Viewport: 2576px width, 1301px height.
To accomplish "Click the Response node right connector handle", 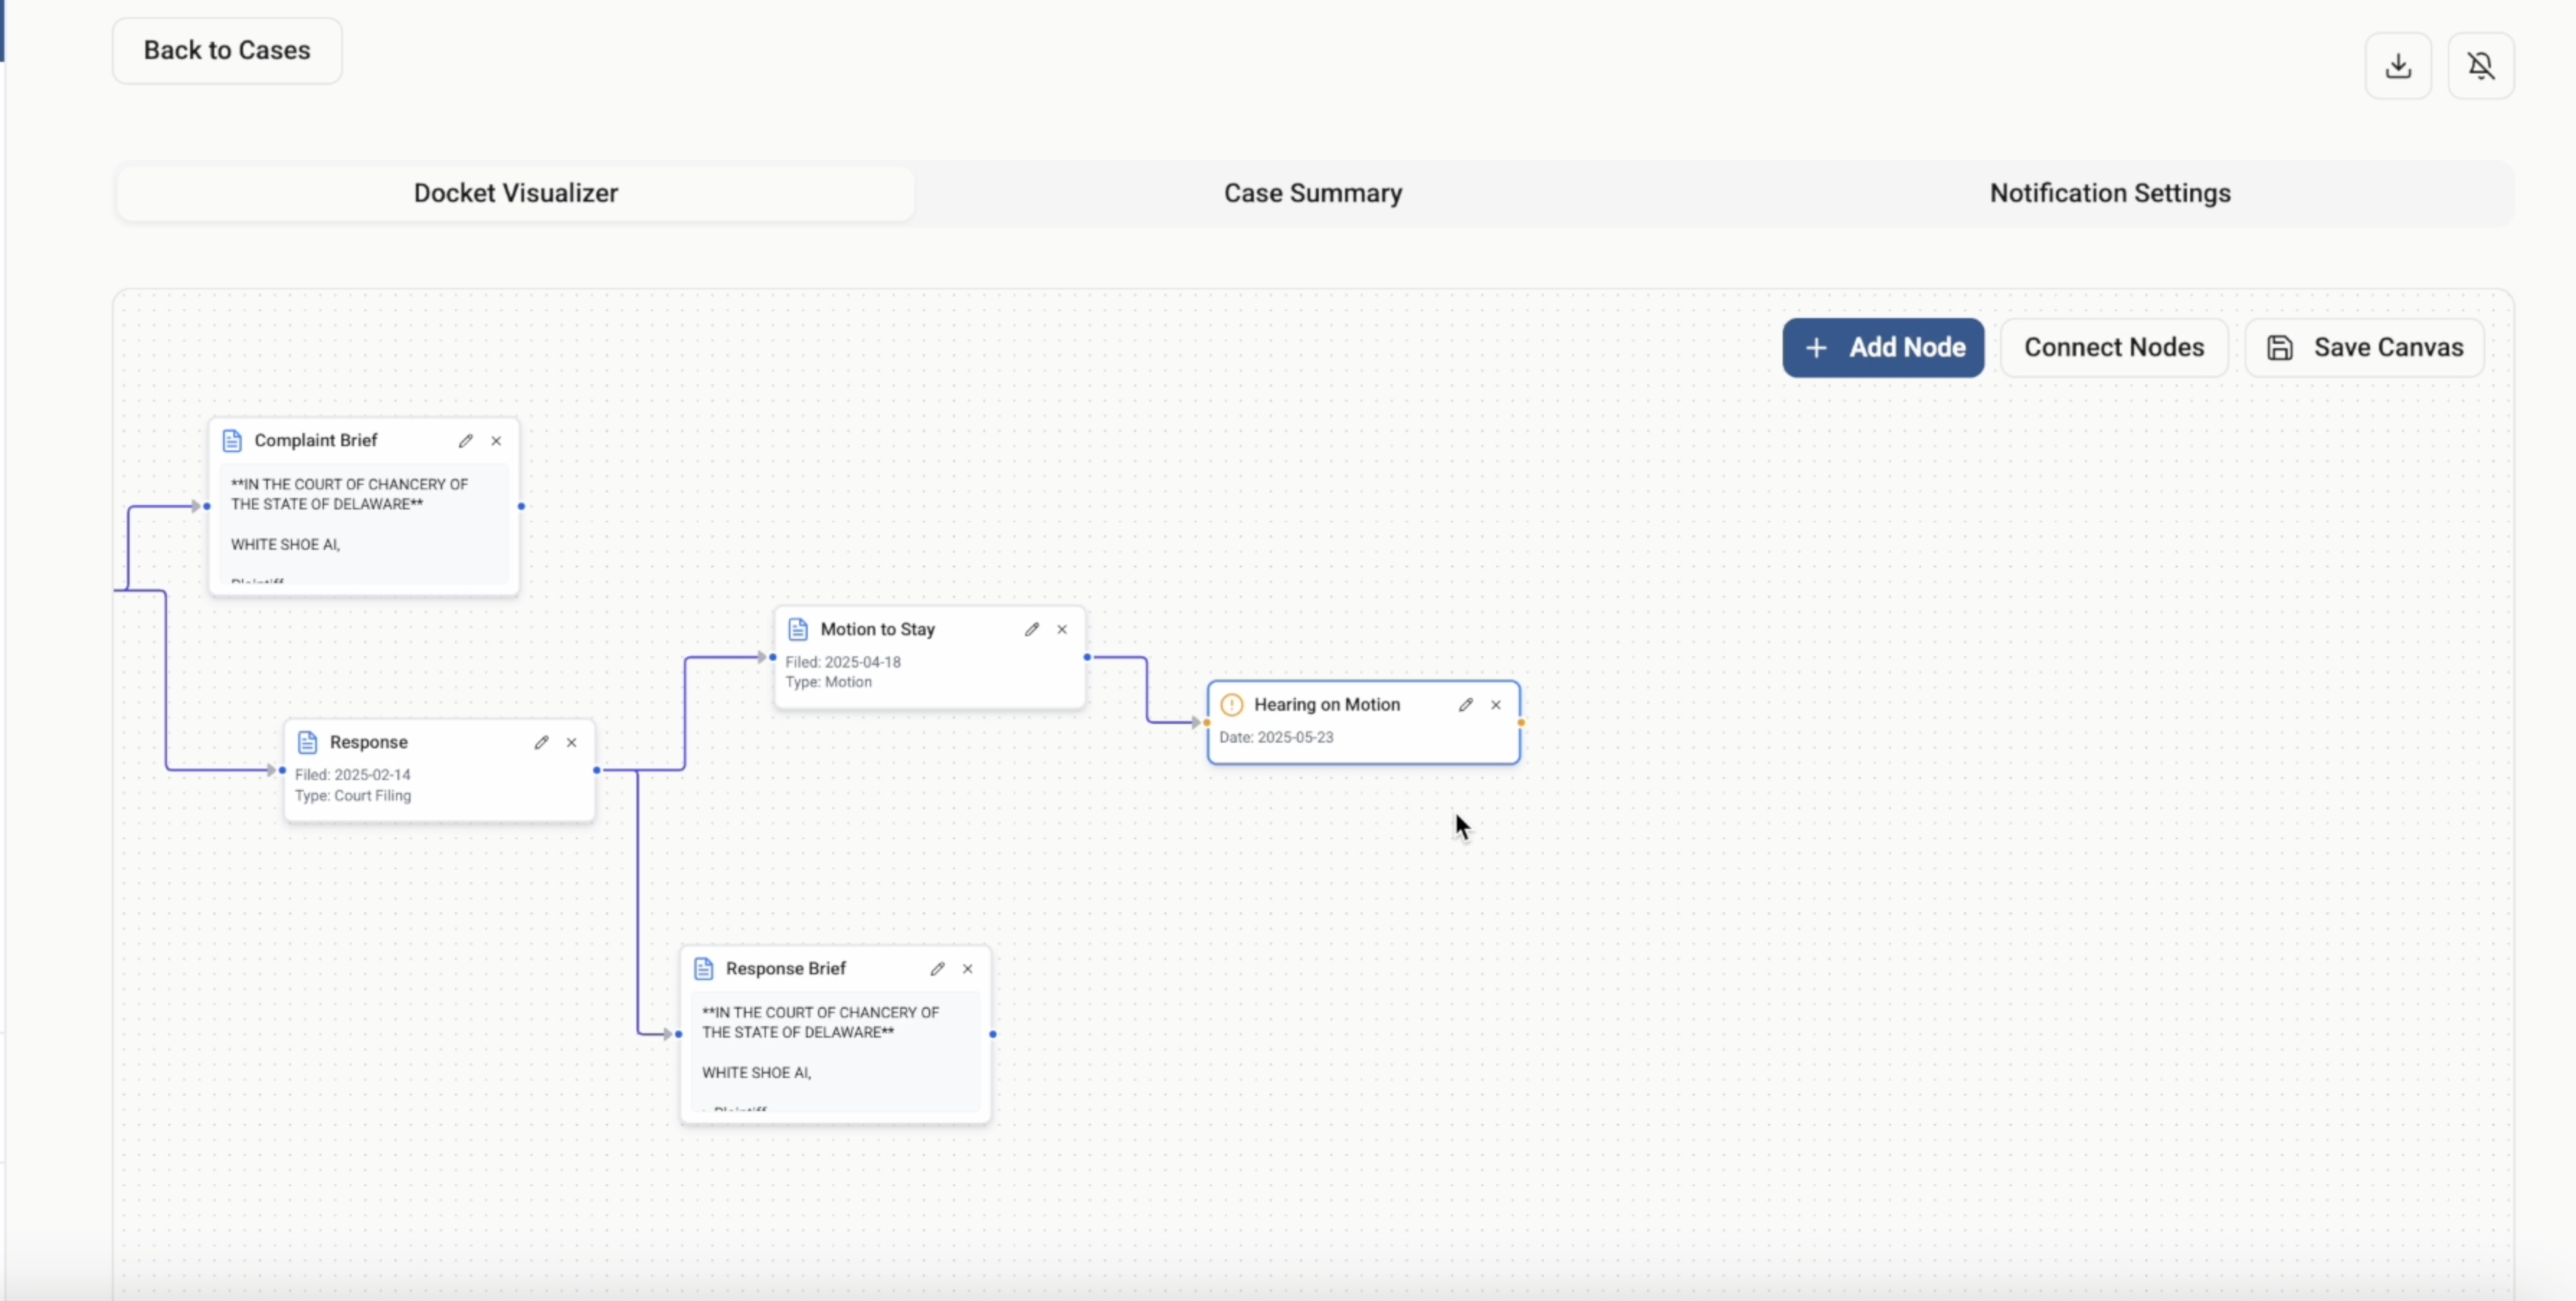I will 597,771.
